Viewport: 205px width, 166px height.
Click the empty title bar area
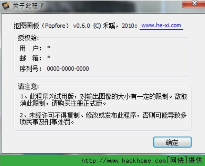pyautogui.click(x=113, y=6)
